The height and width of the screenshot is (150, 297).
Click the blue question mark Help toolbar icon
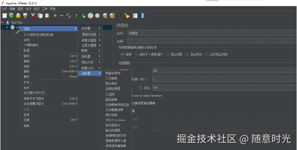point(142,16)
